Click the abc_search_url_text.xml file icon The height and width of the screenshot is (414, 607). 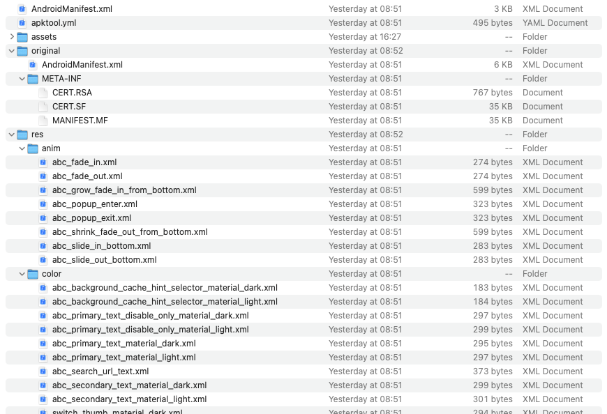point(43,371)
